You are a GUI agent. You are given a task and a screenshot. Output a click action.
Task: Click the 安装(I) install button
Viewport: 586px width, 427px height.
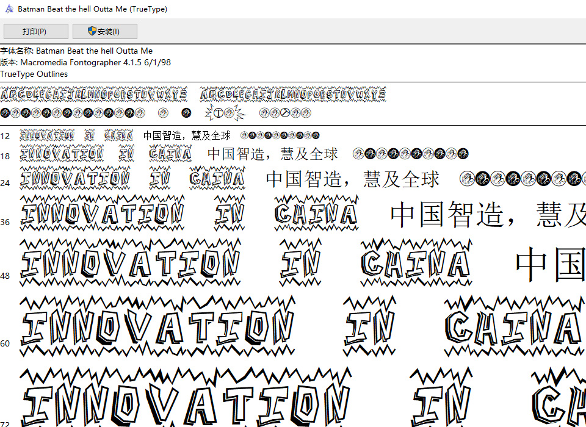104,31
